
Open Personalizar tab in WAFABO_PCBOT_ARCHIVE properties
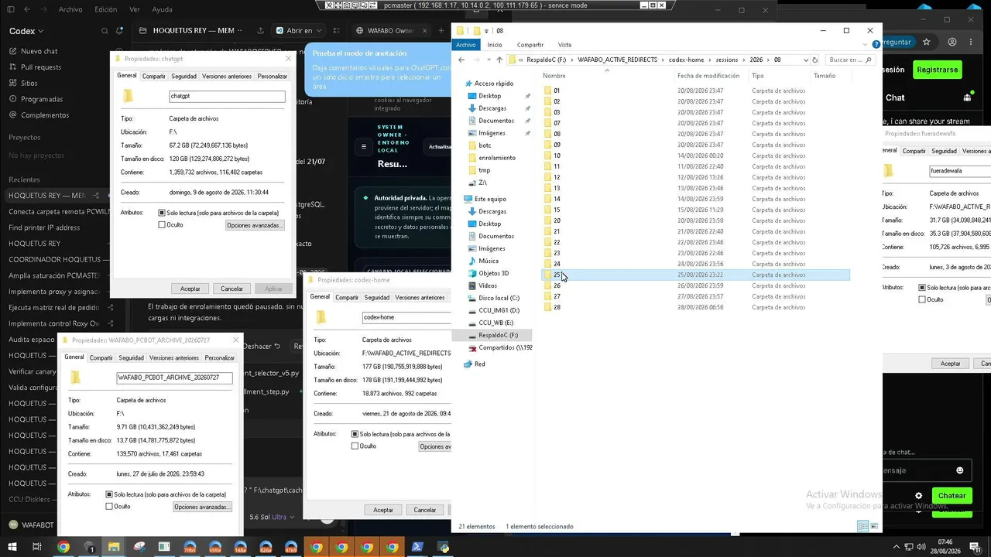pyautogui.click(x=220, y=358)
